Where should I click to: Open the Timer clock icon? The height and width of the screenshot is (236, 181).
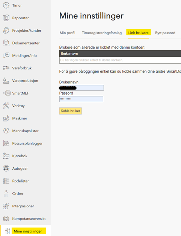pyautogui.click(x=6, y=5)
